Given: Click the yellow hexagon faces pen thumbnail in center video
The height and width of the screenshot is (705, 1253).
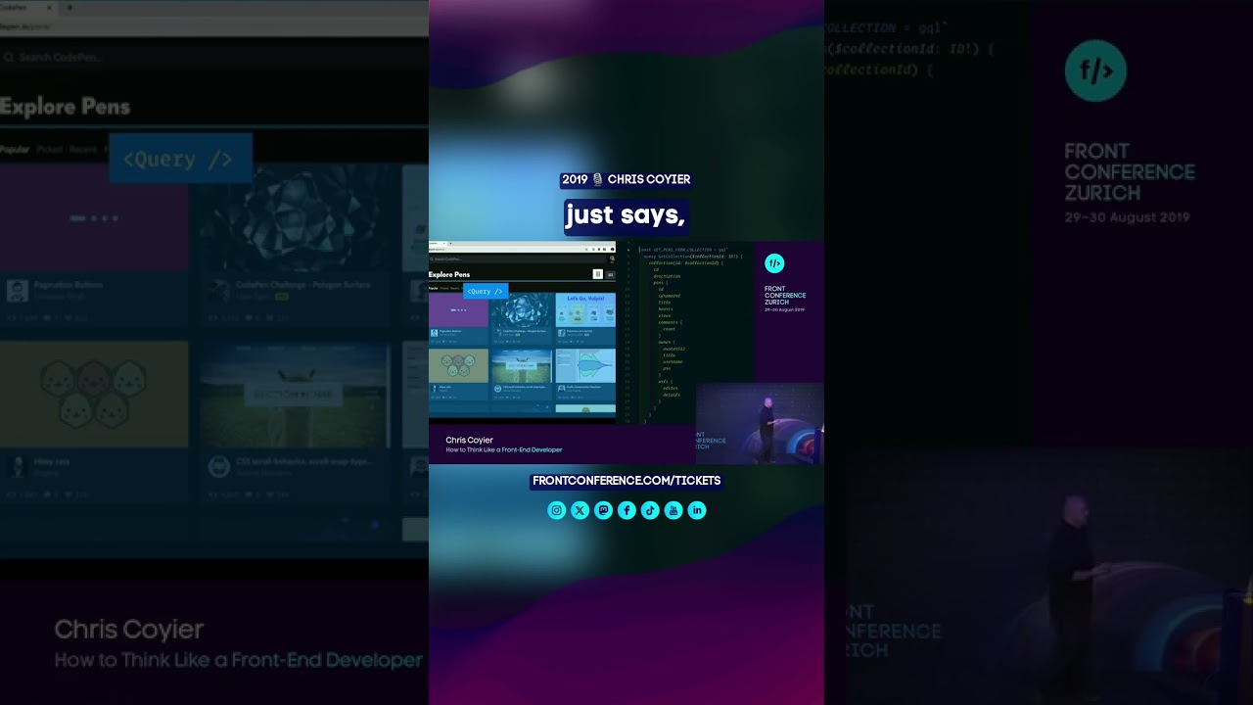Looking at the screenshot, I should tap(458, 365).
